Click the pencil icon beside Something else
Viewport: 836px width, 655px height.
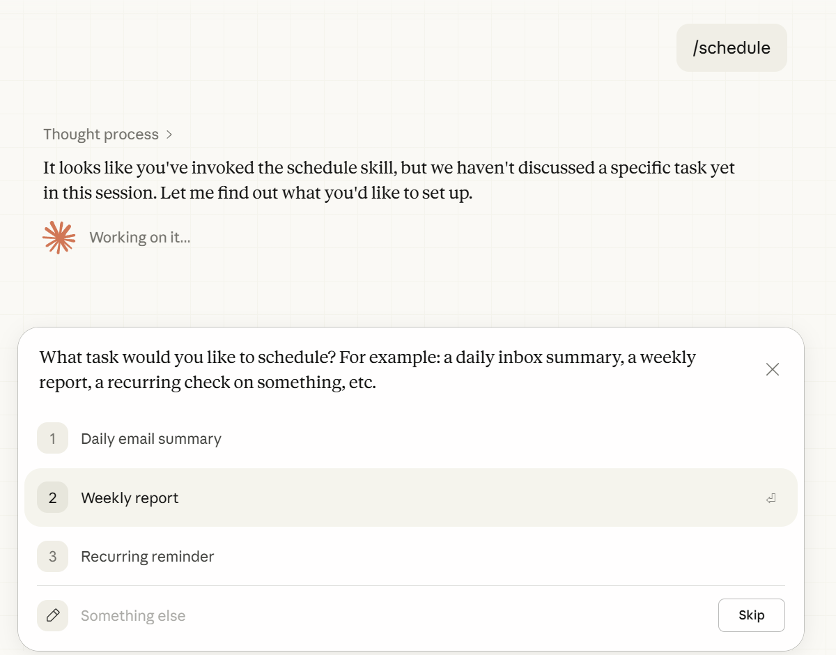tap(52, 615)
